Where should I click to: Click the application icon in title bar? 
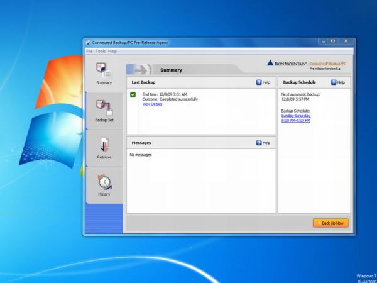pos(88,43)
